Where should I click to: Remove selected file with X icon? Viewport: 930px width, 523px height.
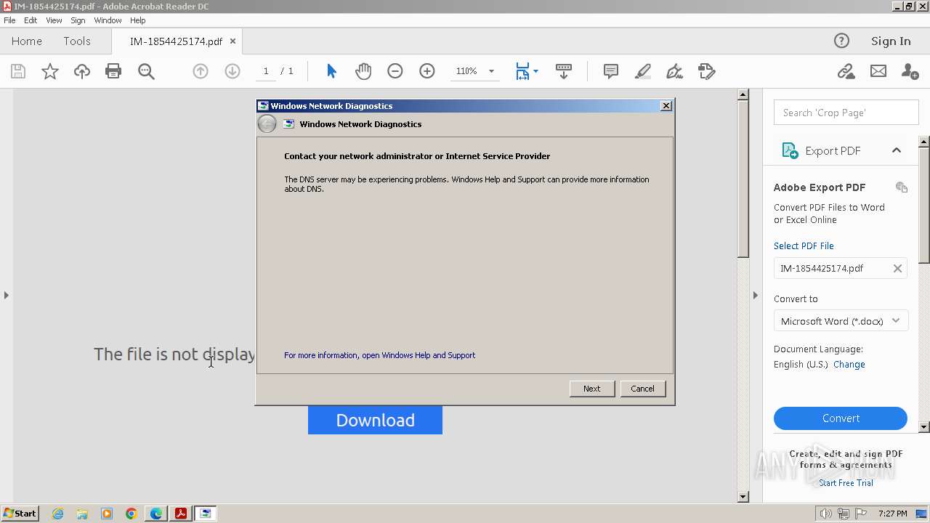click(897, 268)
